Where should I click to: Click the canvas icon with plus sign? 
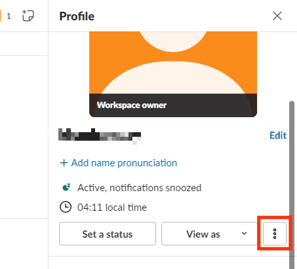[x=28, y=16]
